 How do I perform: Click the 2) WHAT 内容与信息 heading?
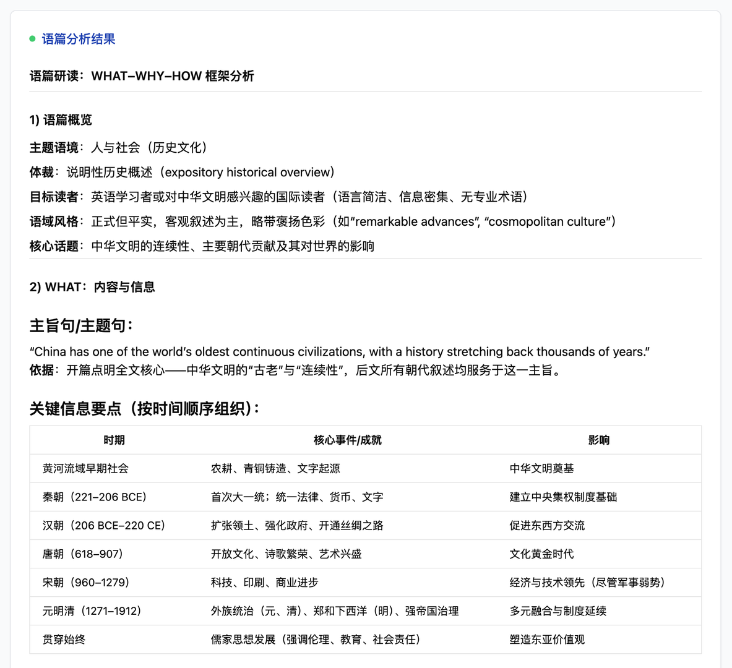click(x=93, y=287)
